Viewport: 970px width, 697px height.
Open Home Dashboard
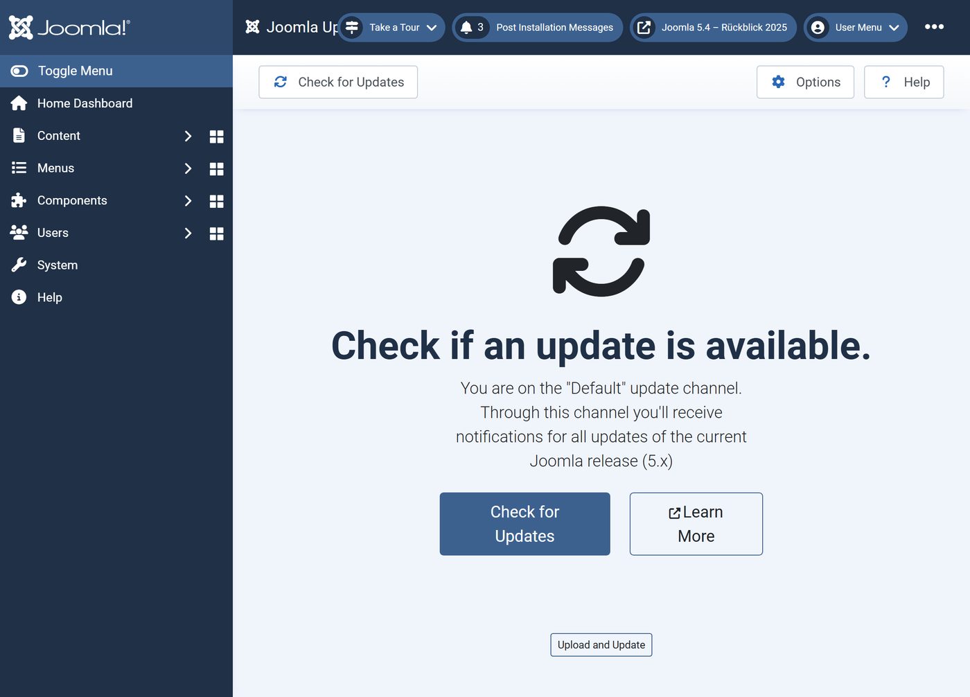coord(116,103)
